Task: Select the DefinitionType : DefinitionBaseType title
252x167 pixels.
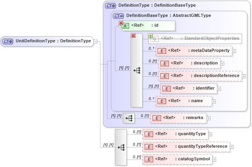Action: pyautogui.click(x=157, y=5)
